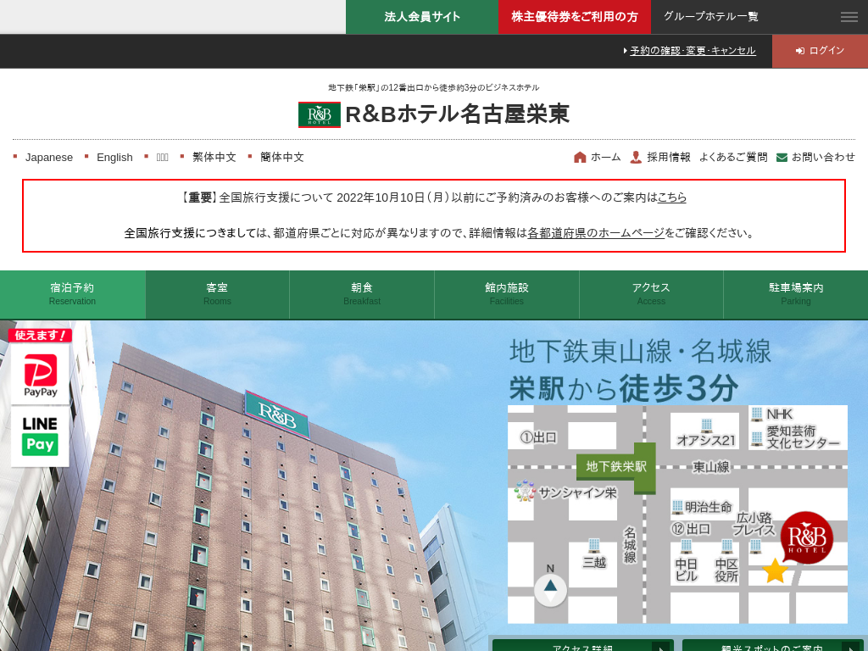Open the hamburger menu icon
The height and width of the screenshot is (651, 868).
849,17
